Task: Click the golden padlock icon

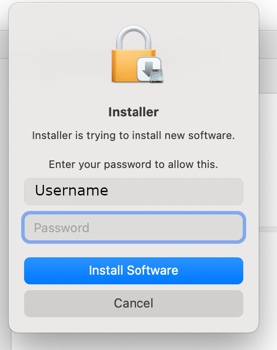Action: point(133,54)
